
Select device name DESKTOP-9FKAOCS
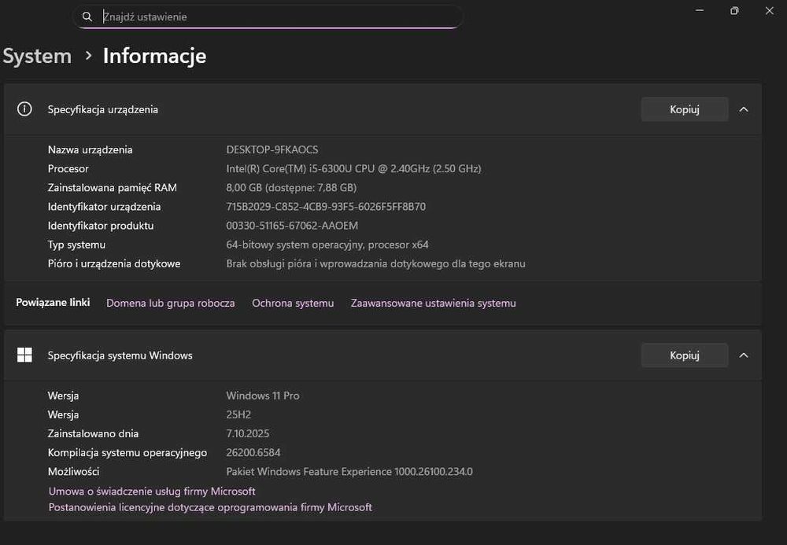[x=272, y=149]
